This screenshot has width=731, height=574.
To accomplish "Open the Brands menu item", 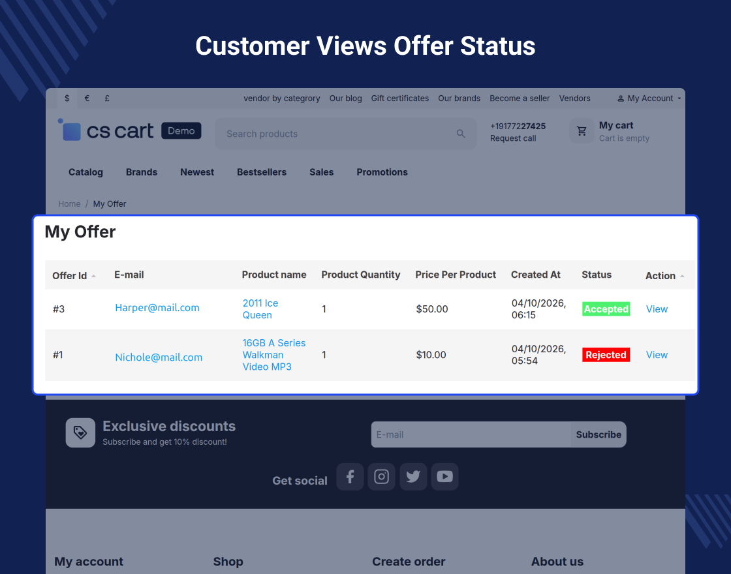I will (142, 172).
